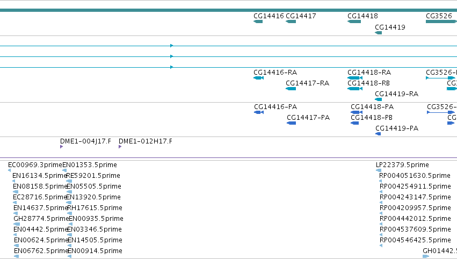
Task: Click the light blue arrow under LP22379.5prime
Action: point(379,170)
